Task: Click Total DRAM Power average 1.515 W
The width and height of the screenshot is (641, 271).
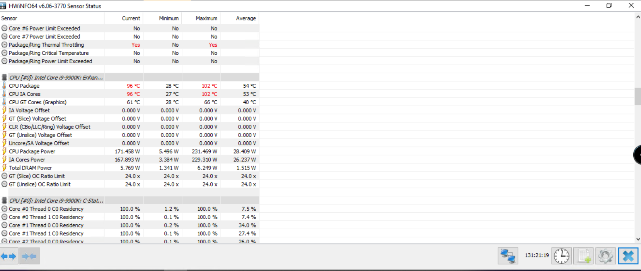Action: click(x=246, y=168)
